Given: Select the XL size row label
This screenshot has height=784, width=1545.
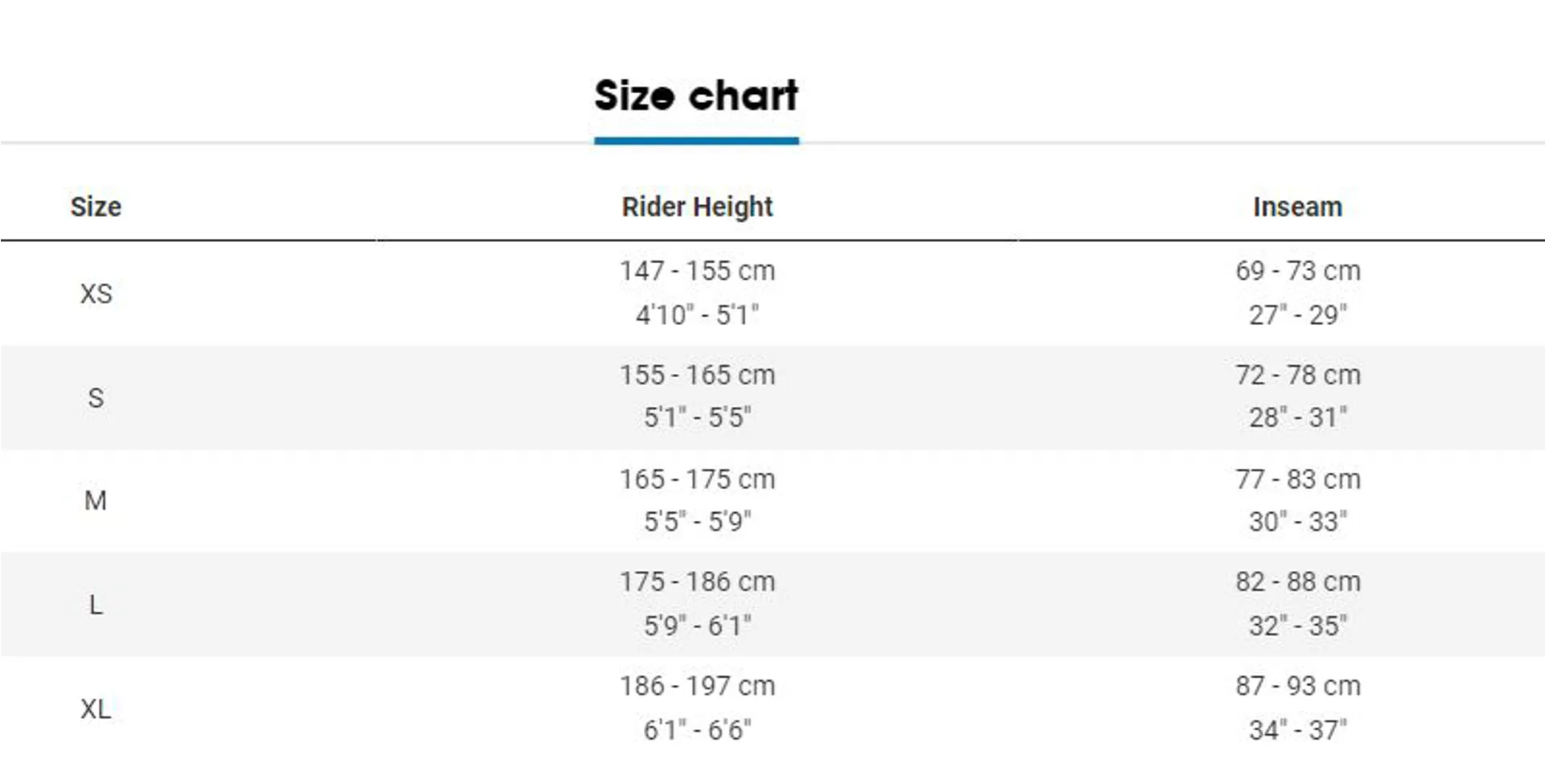Looking at the screenshot, I should [x=96, y=708].
